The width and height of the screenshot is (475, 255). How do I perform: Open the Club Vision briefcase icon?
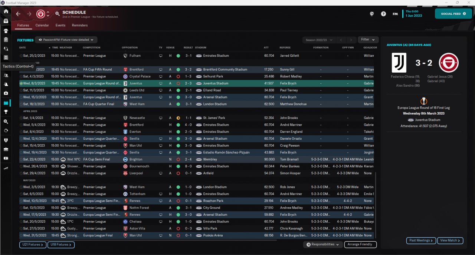click(x=6, y=149)
